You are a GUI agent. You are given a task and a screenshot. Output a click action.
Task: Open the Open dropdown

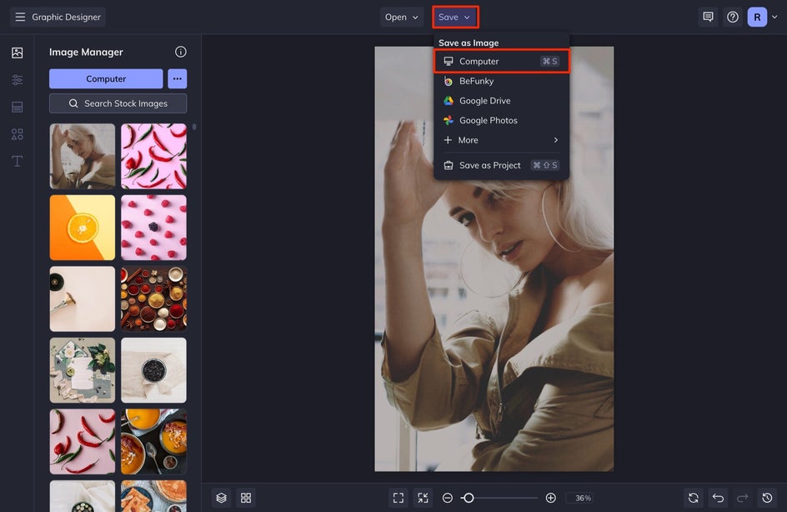(401, 17)
